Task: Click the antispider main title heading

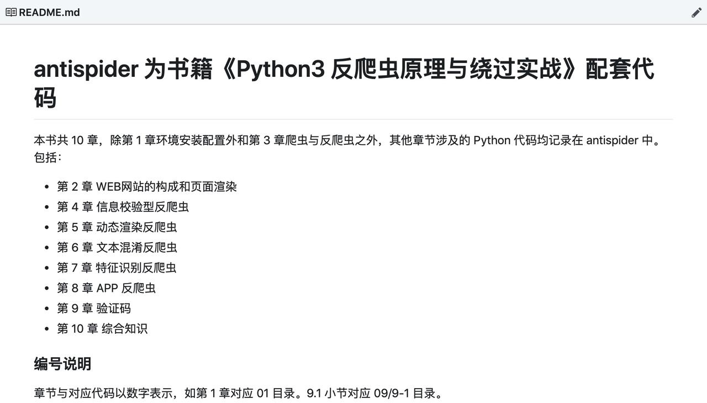Action: [86, 70]
